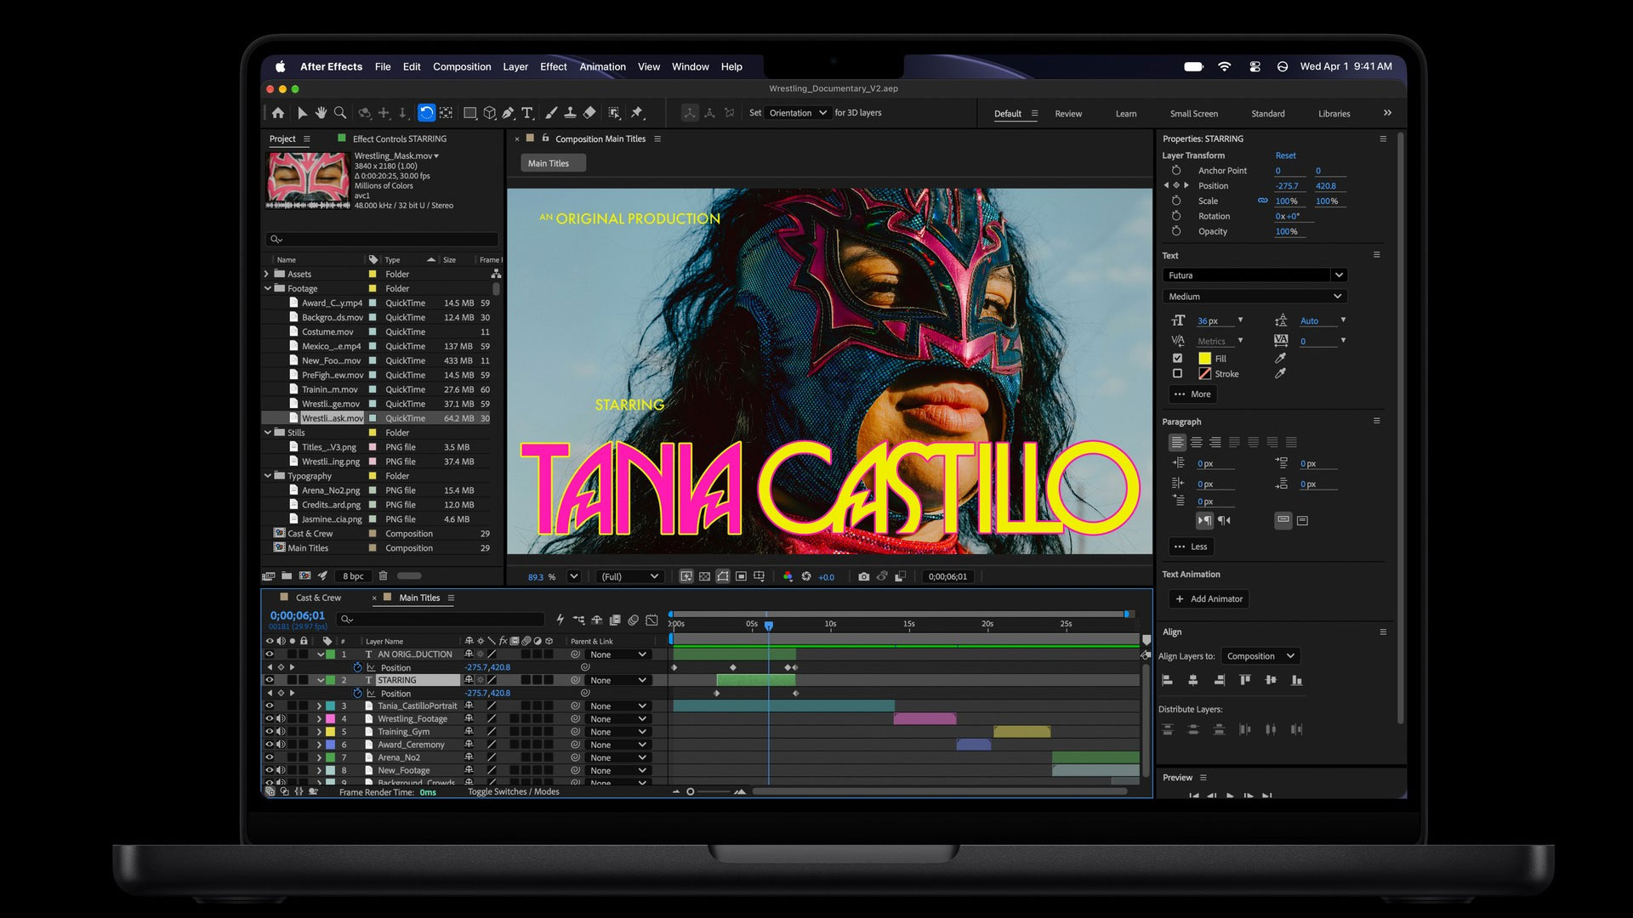Toggle the Scale constrain proportions link
The image size is (1633, 918).
pyautogui.click(x=1262, y=201)
